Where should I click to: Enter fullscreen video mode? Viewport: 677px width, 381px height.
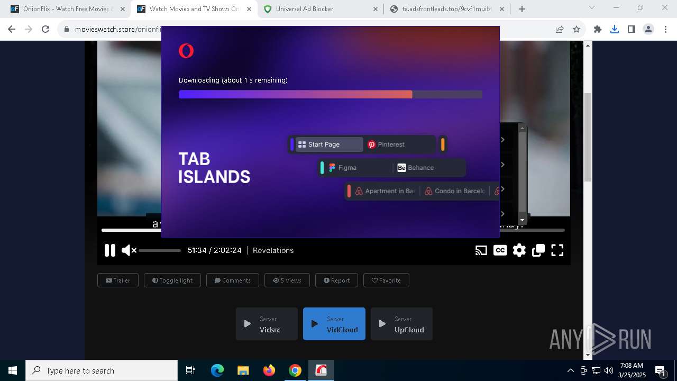click(x=557, y=250)
